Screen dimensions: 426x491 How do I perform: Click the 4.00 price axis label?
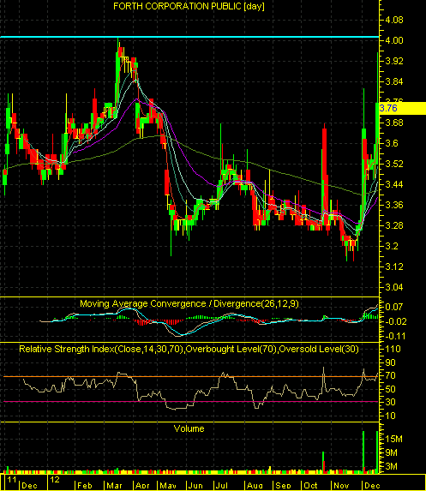394,40
